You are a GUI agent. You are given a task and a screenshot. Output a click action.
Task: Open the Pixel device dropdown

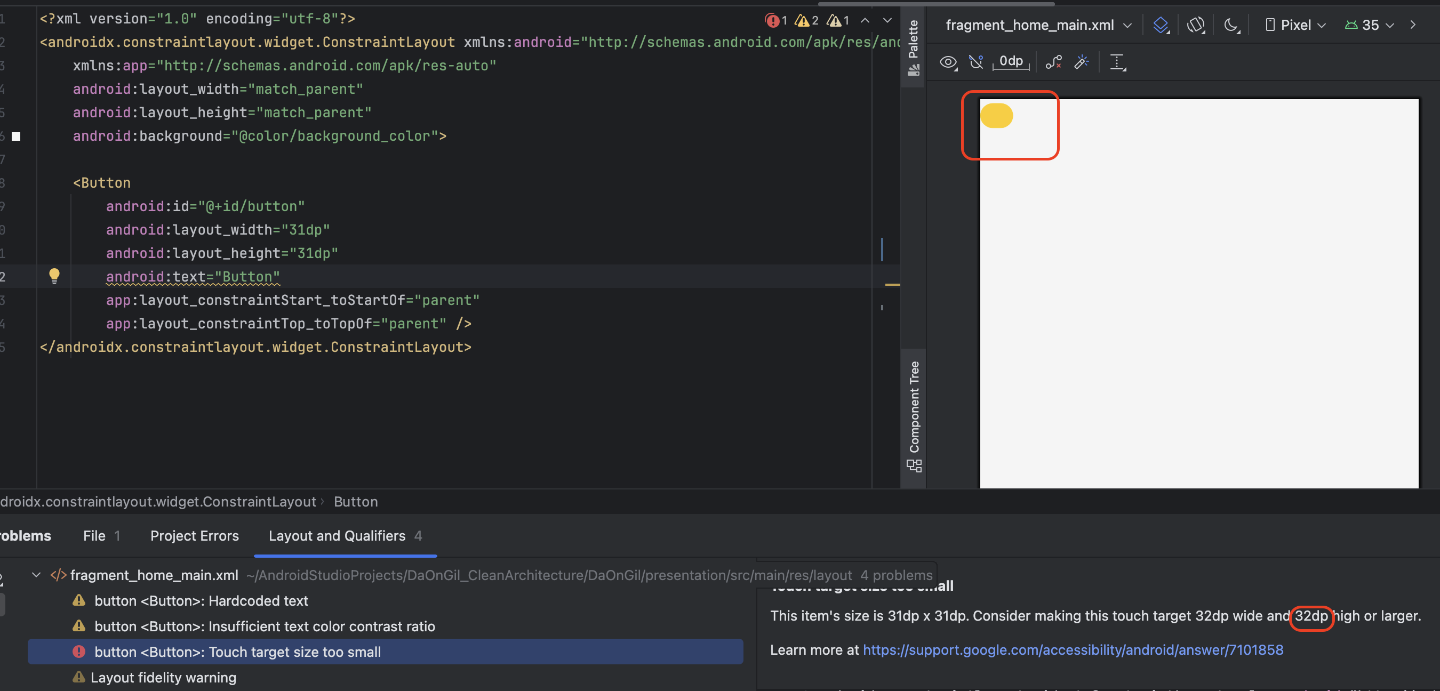tap(1295, 25)
